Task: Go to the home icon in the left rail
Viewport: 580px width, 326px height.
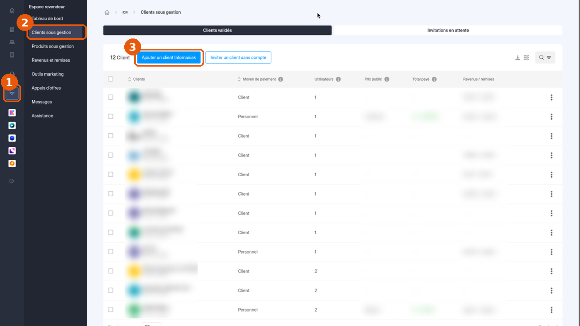Action: point(12,10)
